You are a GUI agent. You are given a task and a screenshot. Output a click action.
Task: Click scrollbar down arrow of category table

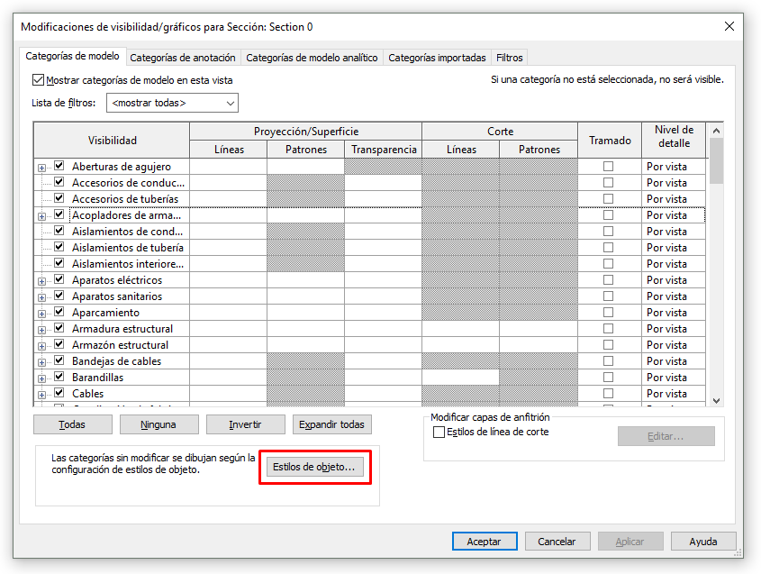(716, 401)
